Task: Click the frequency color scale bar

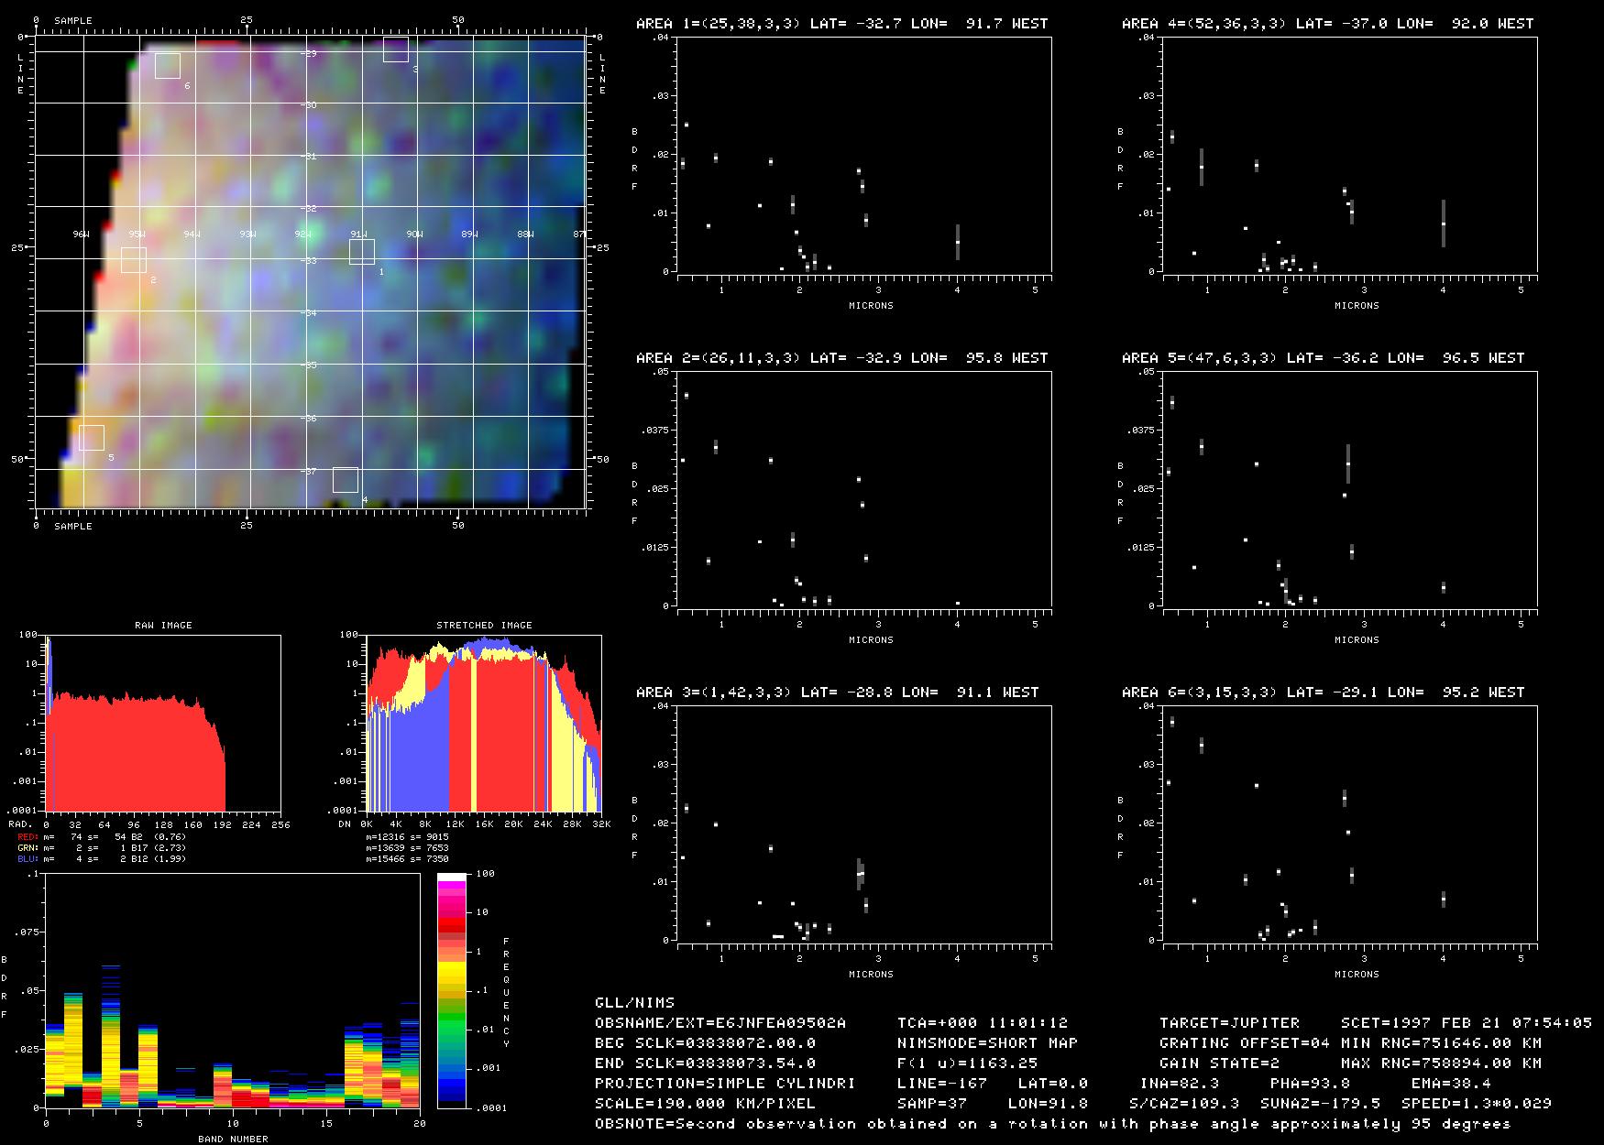Action: (452, 990)
